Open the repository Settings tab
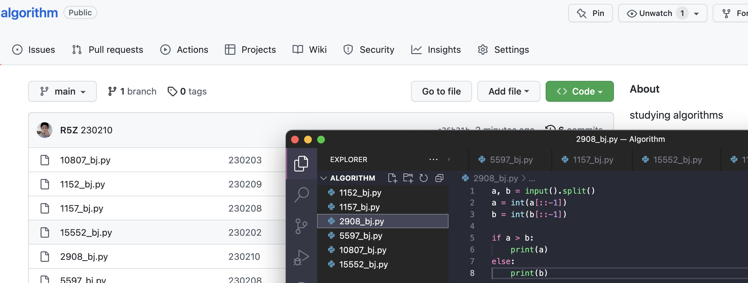The width and height of the screenshot is (748, 283). (503, 50)
